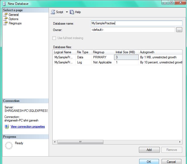Click the Not Applicable filegroup cell
Viewport: 187px width, 164px height.
(x=103, y=62)
